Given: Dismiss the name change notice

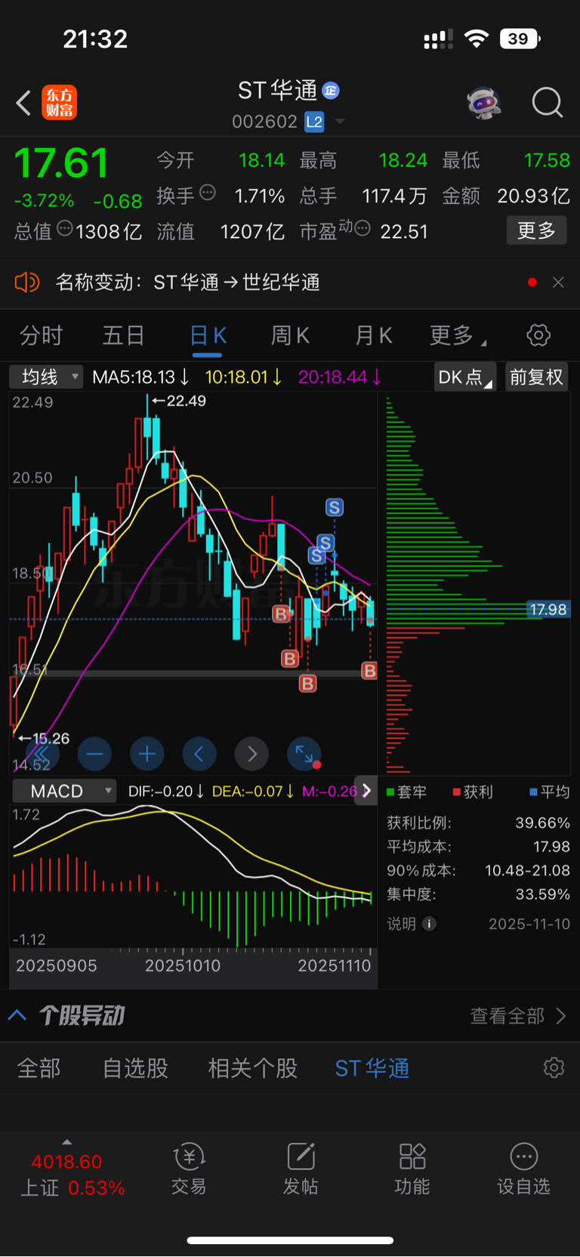Looking at the screenshot, I should point(558,283).
